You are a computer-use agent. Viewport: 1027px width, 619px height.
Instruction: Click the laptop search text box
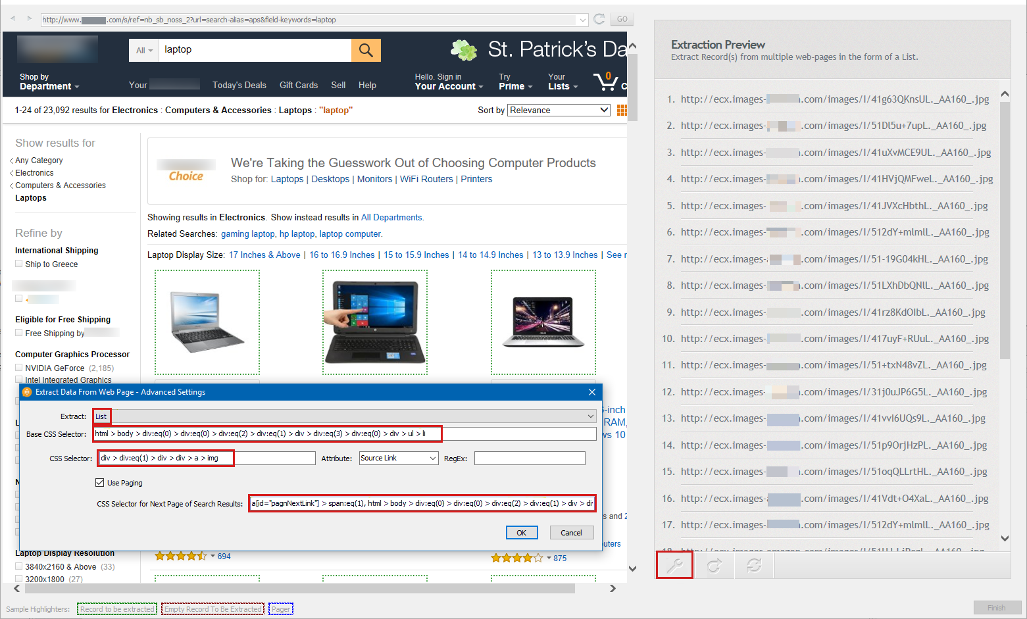[255, 50]
